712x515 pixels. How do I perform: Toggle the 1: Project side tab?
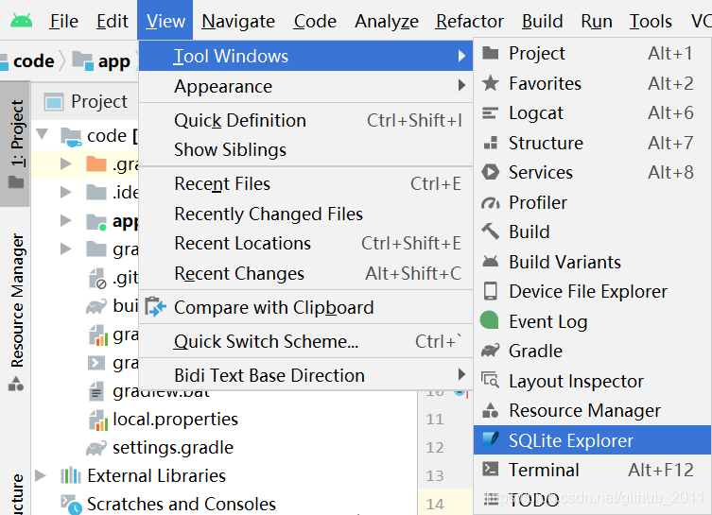[x=16, y=144]
